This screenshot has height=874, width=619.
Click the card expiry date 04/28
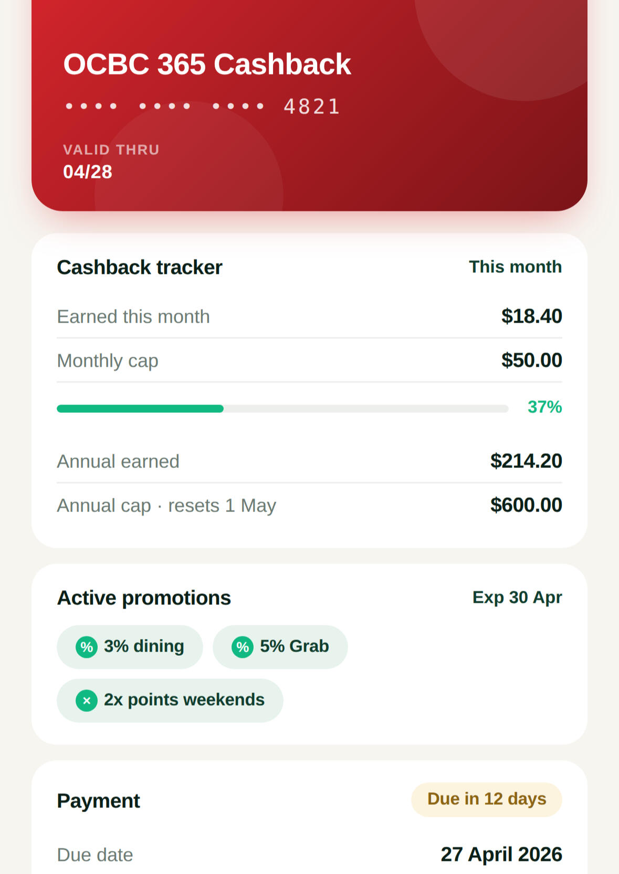(x=88, y=172)
